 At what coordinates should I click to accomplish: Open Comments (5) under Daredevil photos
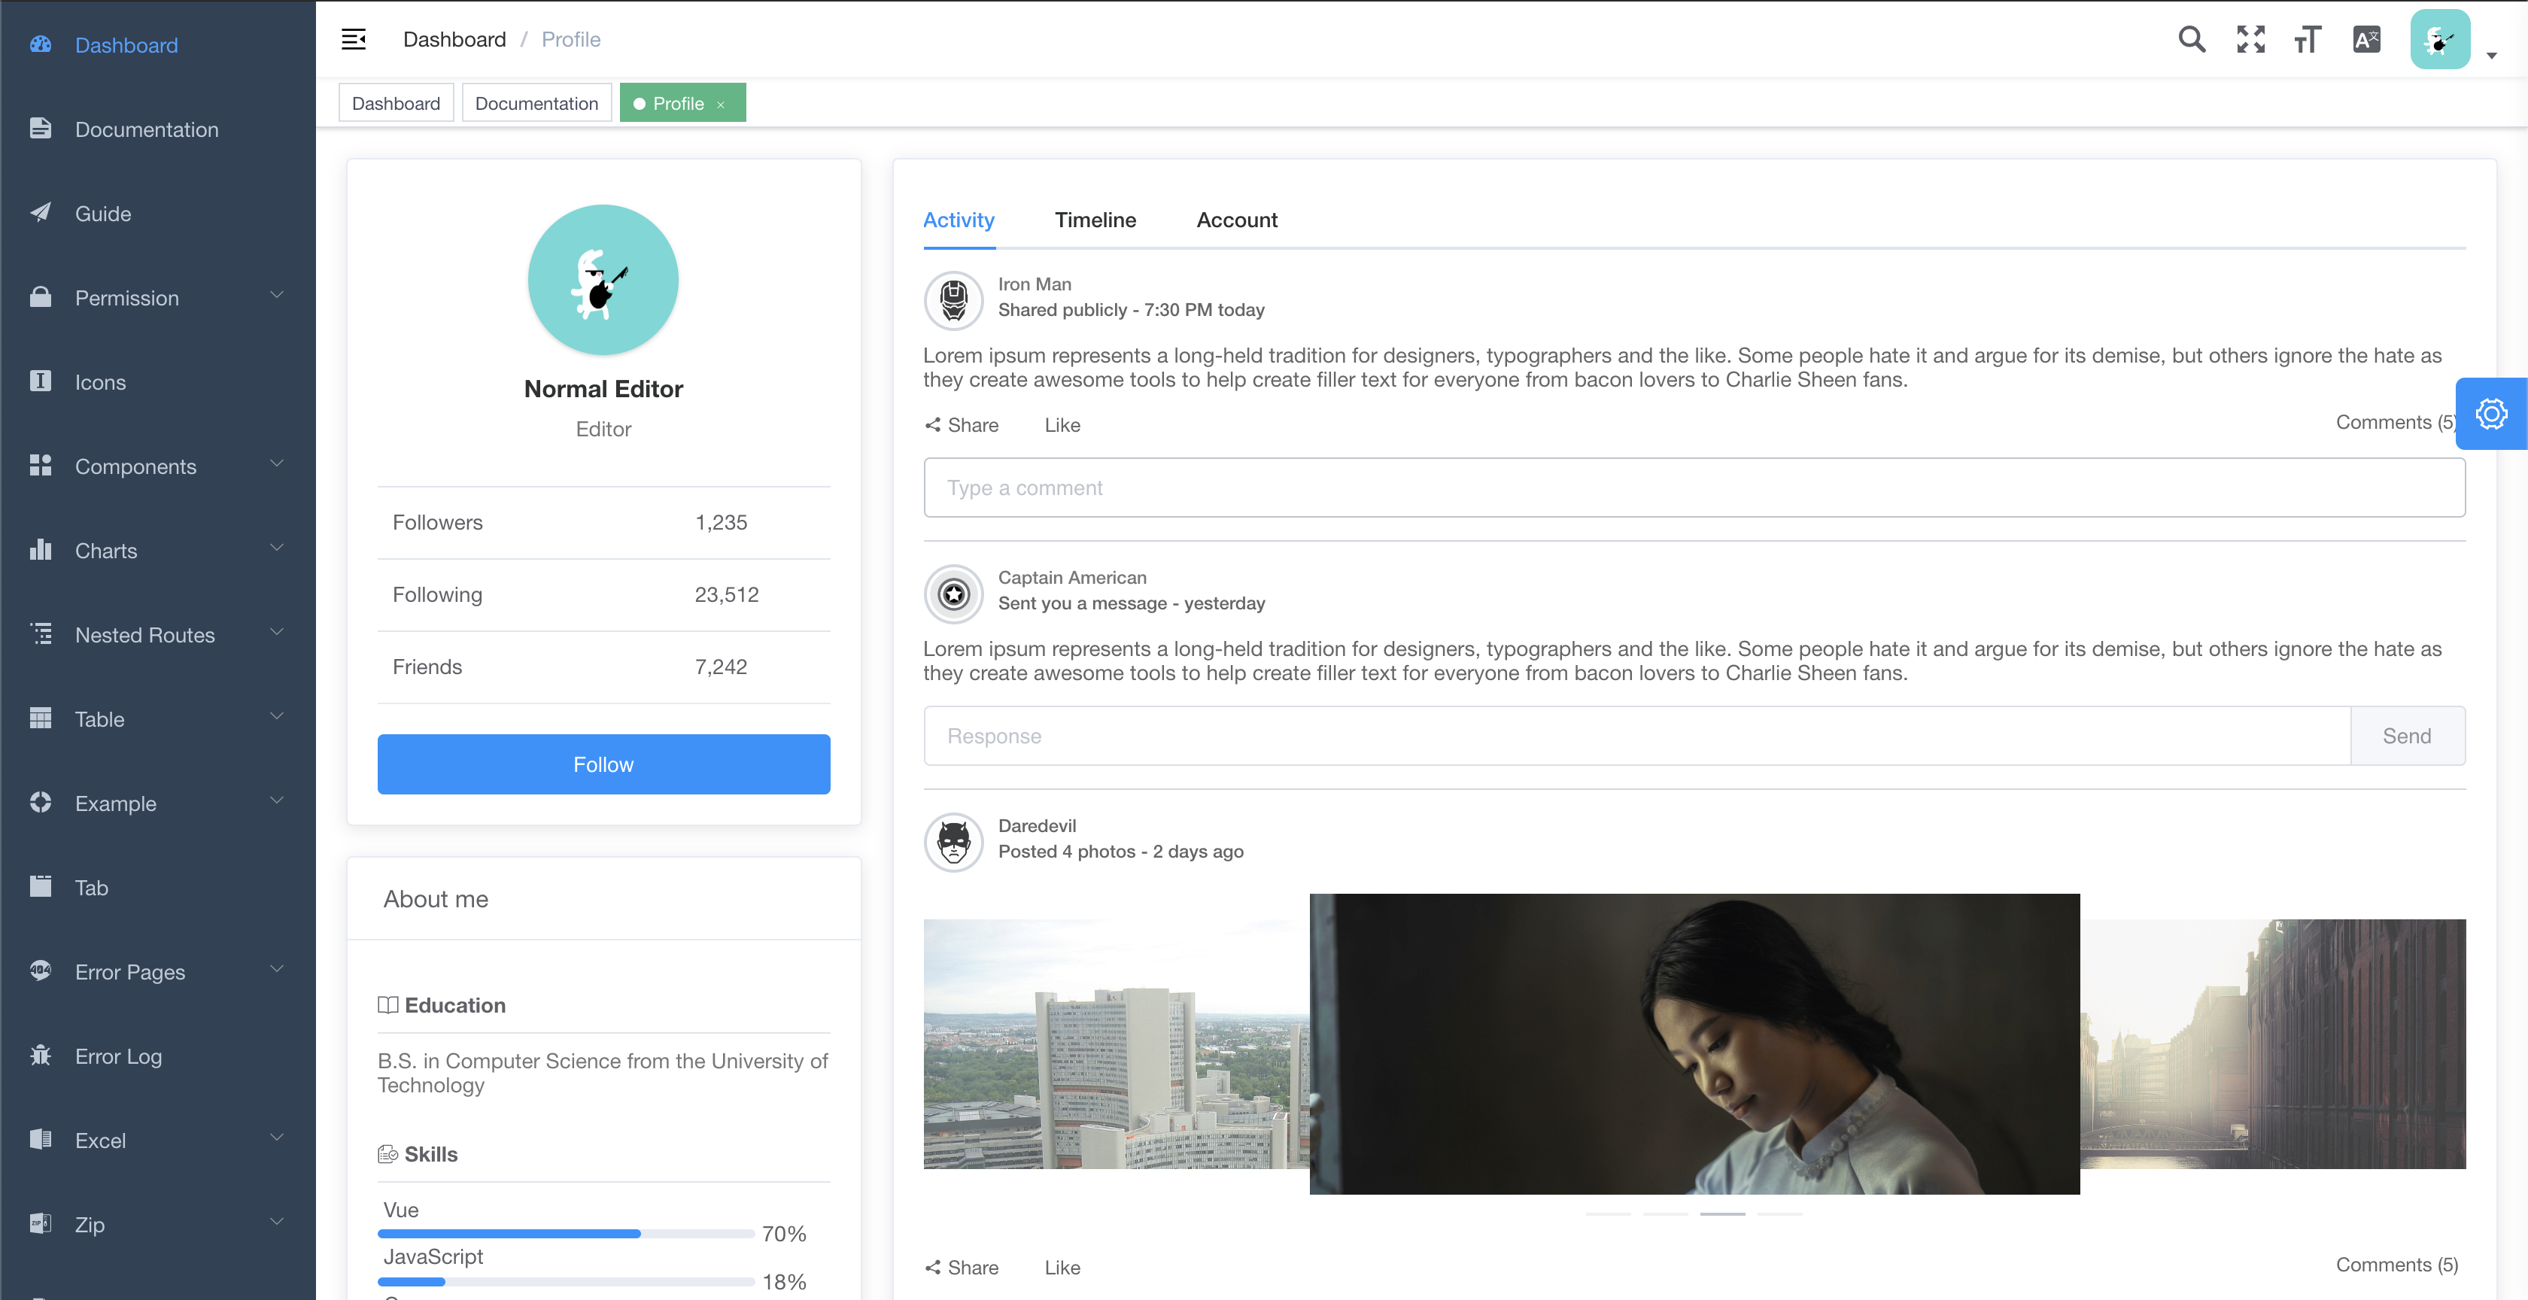pos(2396,1265)
